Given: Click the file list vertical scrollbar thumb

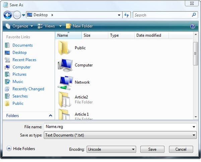Looking at the screenshot, I should tap(196, 54).
